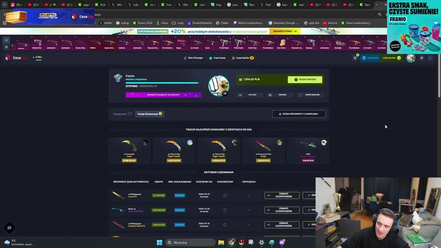
Task: Open the hamburger menu in the top-right corner
Action: pyautogui.click(x=430, y=58)
